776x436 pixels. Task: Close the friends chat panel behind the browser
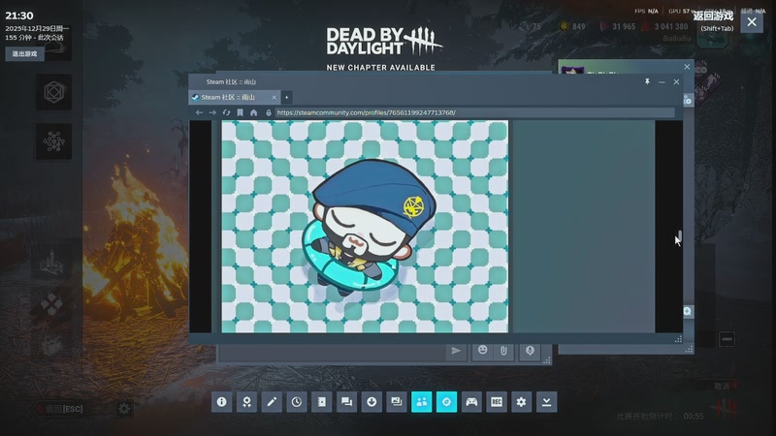pos(687,67)
